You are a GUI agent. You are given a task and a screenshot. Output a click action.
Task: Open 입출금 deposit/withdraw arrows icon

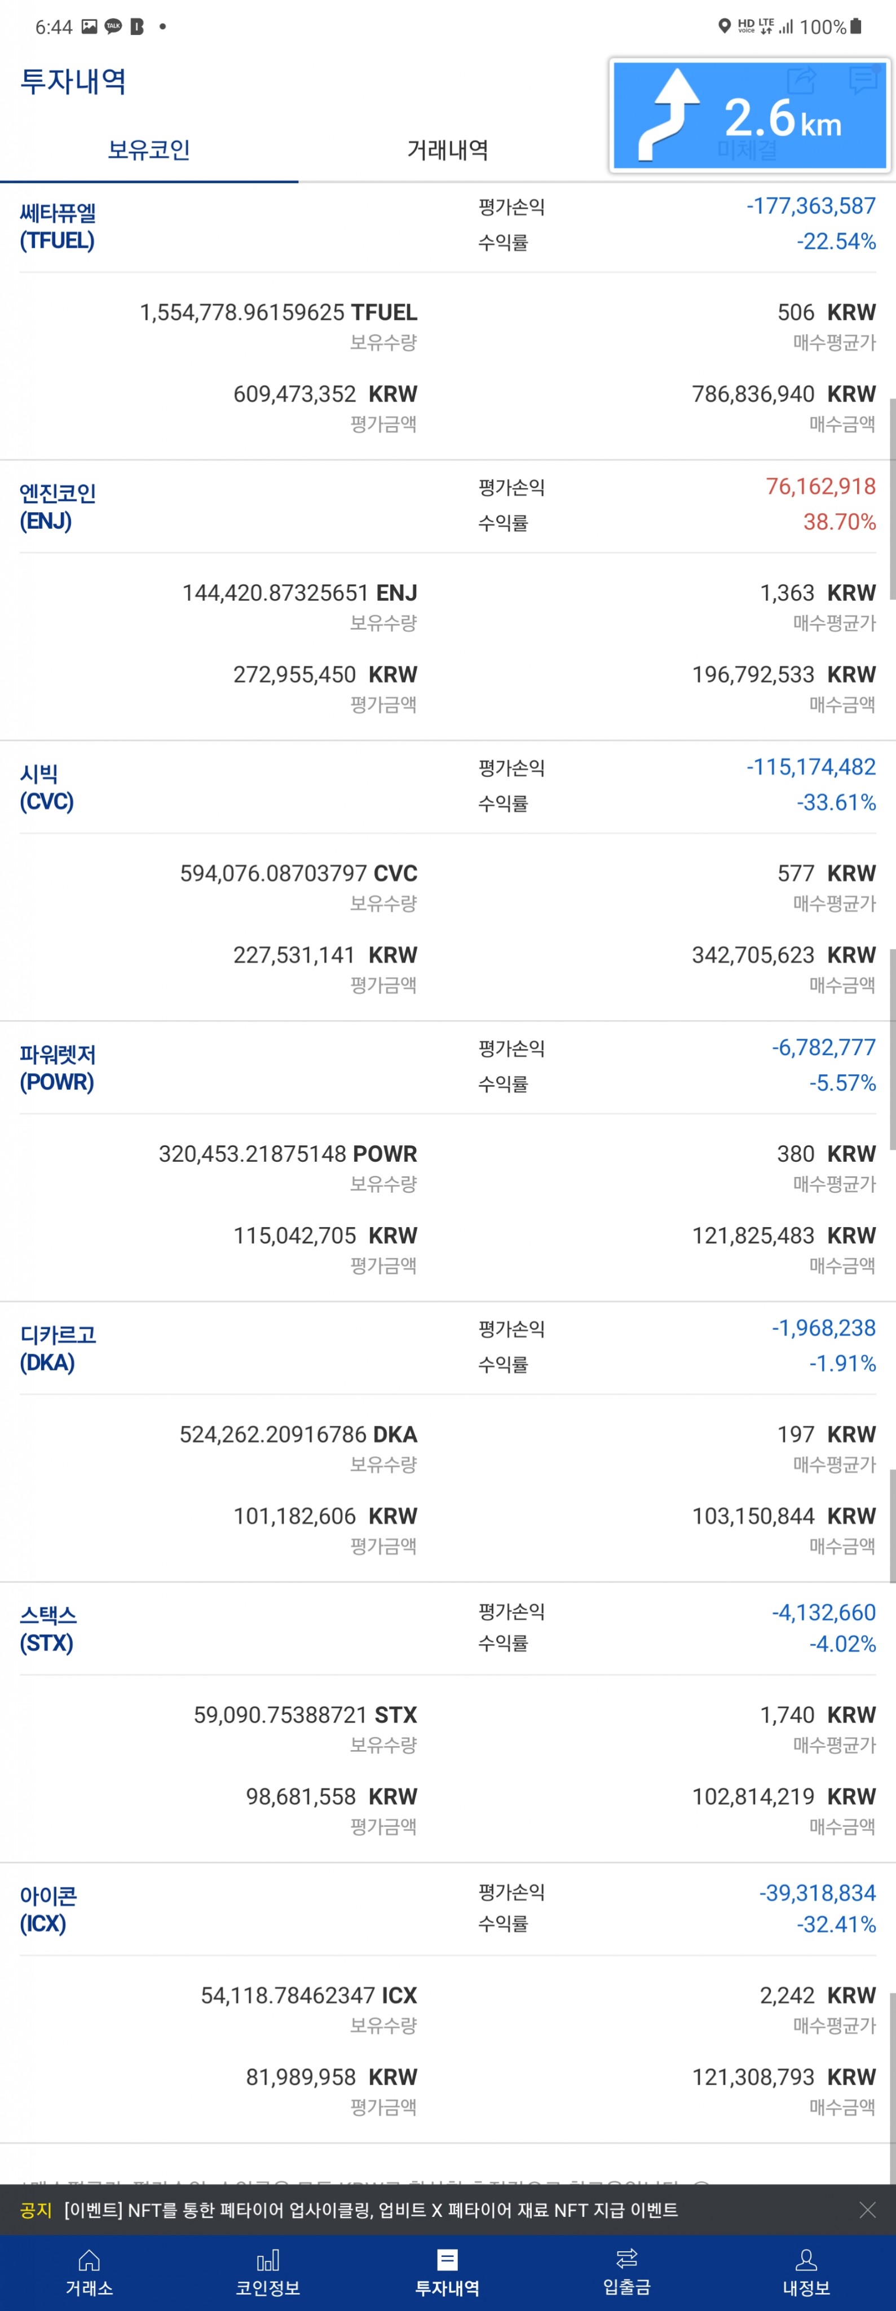pyautogui.click(x=626, y=2257)
